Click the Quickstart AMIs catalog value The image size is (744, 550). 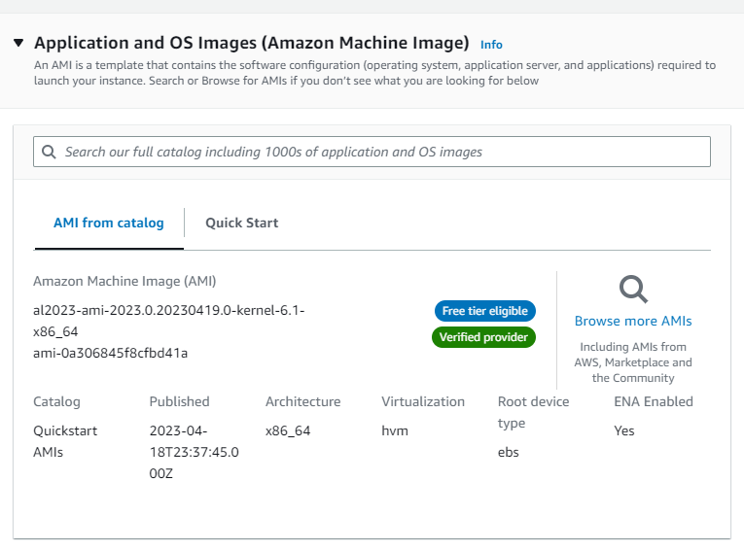tap(65, 441)
